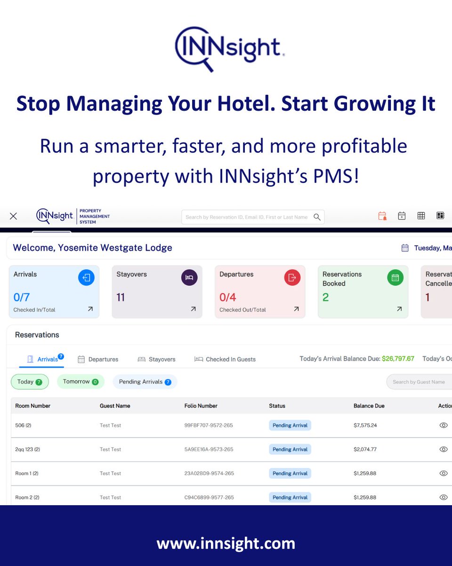Open the add-reservation calendar icon

[x=402, y=216]
